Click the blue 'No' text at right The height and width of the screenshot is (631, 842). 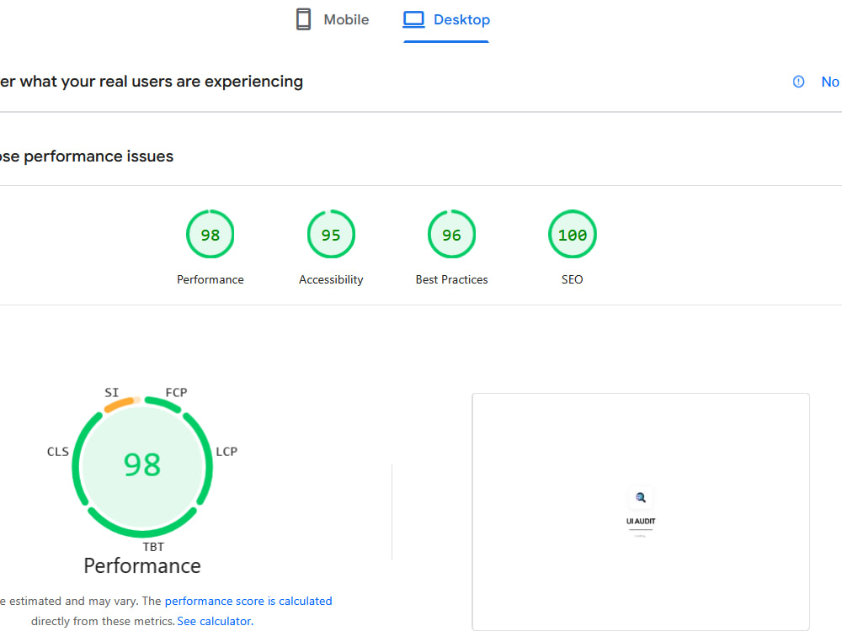click(829, 82)
